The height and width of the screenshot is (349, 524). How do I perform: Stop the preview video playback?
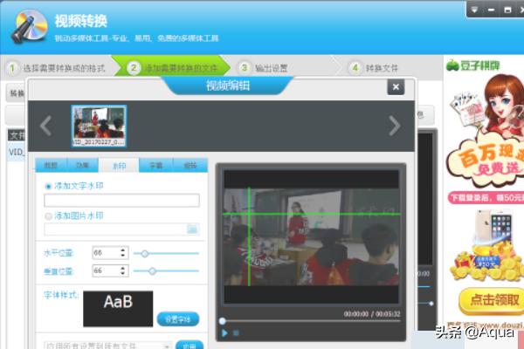[236, 333]
